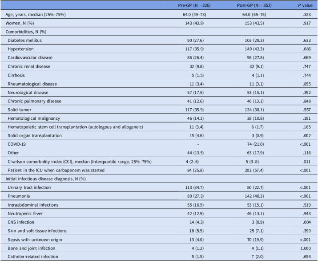The height and width of the screenshot is (261, 318).
Task: Click the Post-GP (N = 352) column header
Action: click(x=254, y=5)
